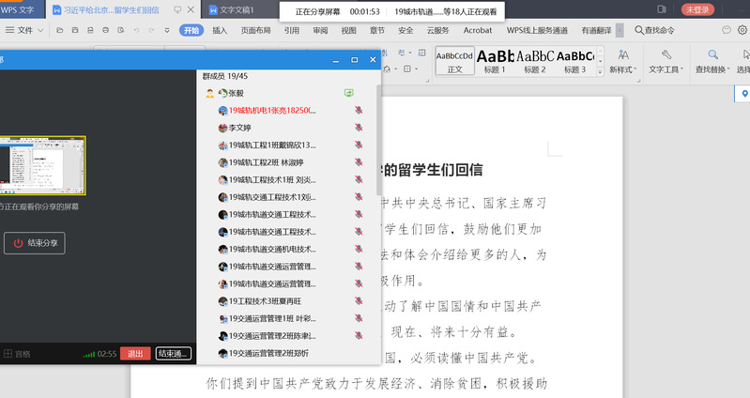
Task: Switch to the 插入 ribbon tab
Action: click(x=220, y=30)
